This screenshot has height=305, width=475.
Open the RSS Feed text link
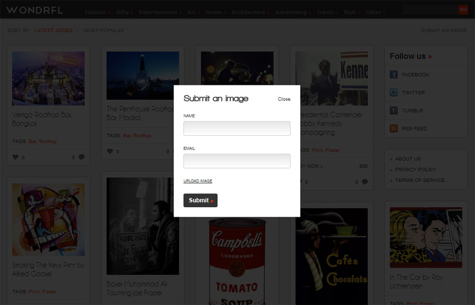[414, 128]
